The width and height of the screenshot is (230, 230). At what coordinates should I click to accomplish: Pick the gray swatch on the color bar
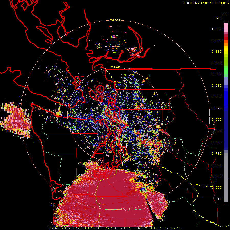226,178
